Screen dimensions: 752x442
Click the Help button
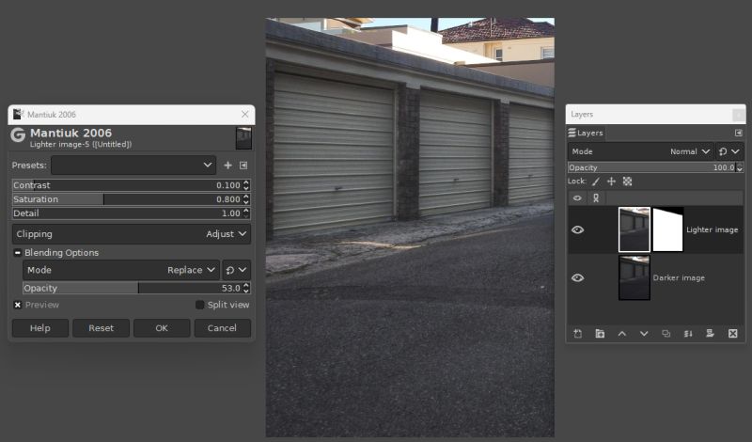[x=39, y=328]
